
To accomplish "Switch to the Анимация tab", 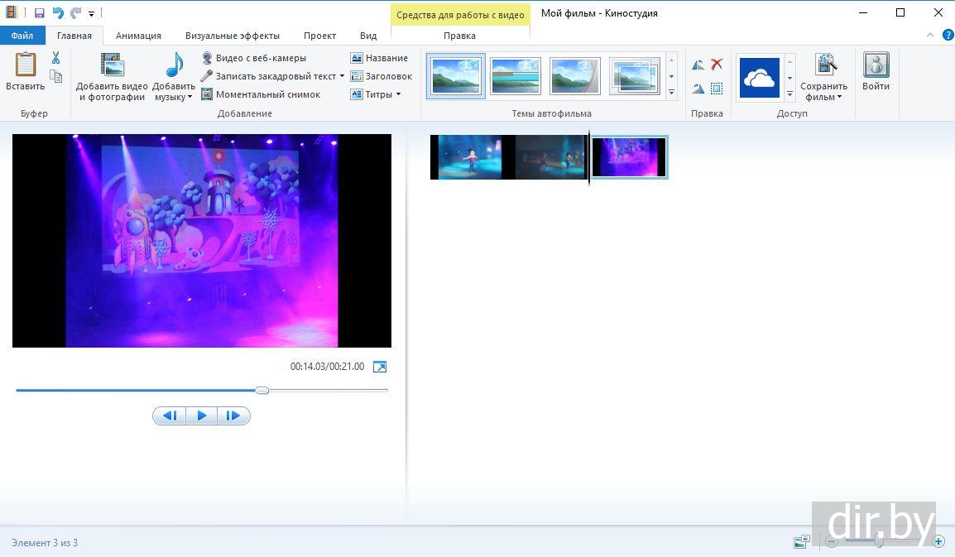I will [138, 36].
